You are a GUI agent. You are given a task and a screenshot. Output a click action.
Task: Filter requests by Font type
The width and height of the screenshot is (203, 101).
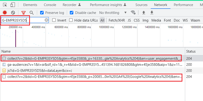[167, 20]
